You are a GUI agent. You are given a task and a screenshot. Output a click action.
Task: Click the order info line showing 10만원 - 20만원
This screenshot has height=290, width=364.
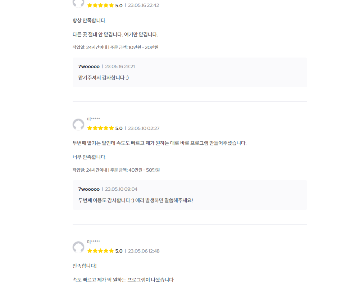point(115,47)
